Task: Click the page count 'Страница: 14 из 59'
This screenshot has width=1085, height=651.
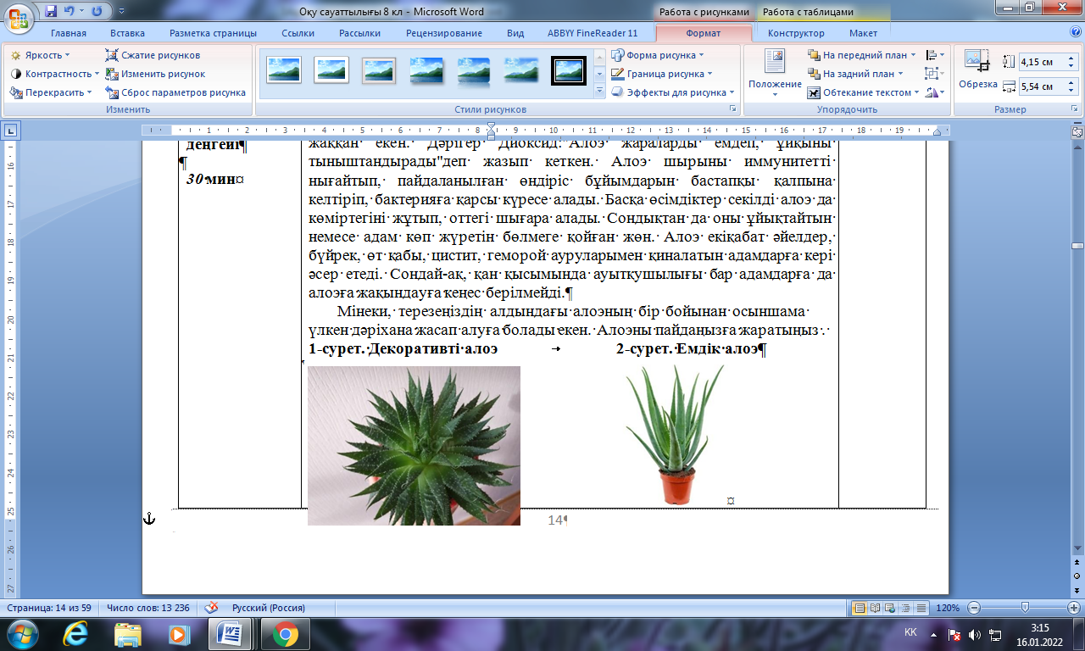Action: 50,608
